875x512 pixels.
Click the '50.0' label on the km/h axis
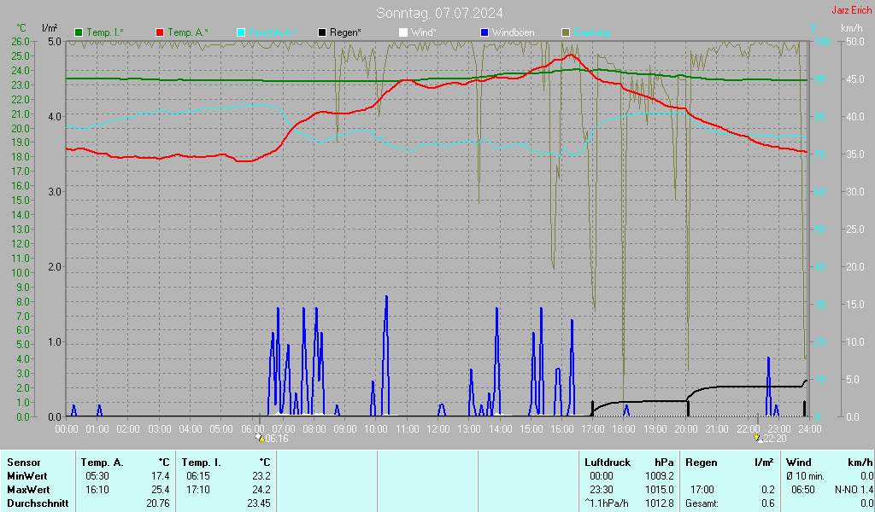(x=855, y=41)
